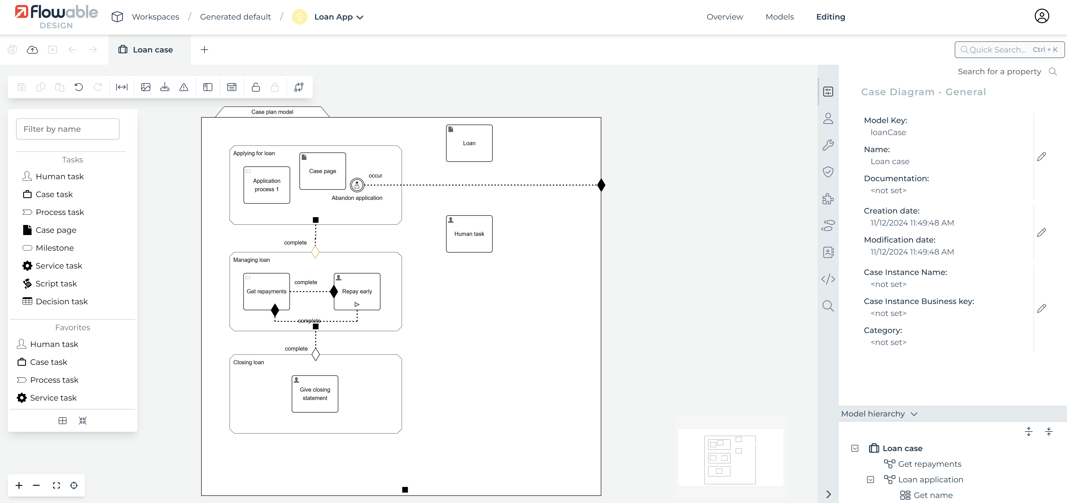
Task: Open a new model tab with the plus button
Action: (204, 49)
